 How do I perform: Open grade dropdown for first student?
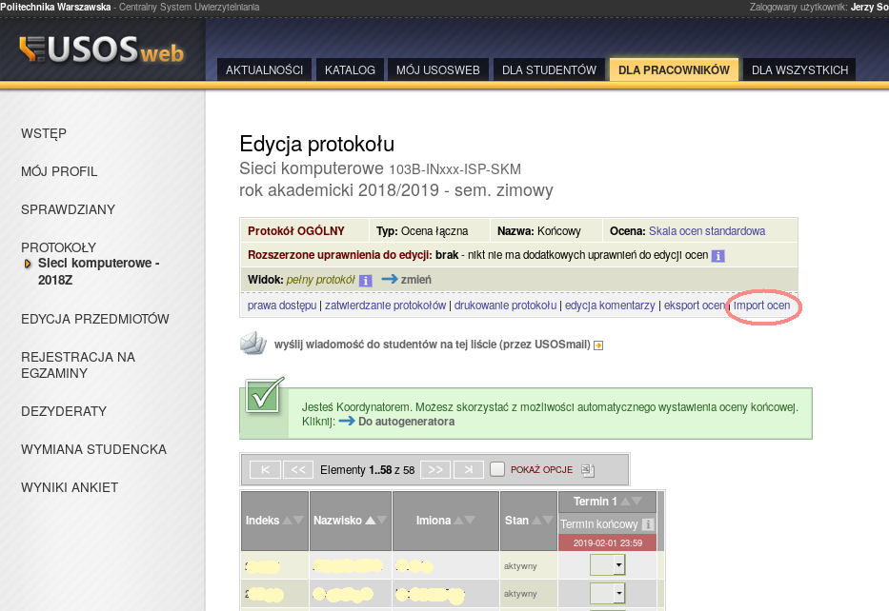pos(607,564)
